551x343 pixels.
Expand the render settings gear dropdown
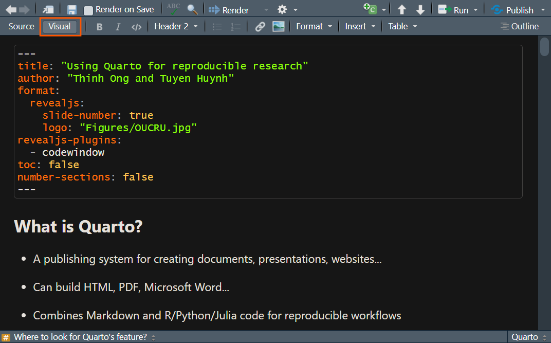(287, 10)
